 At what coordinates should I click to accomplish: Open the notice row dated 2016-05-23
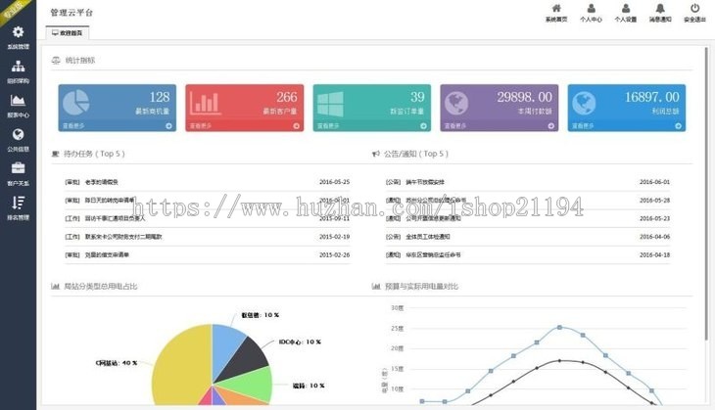tap(528, 218)
